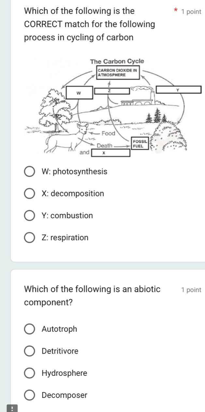Click the red required-field asterisk
The height and width of the screenshot is (412, 205).
click(x=175, y=11)
